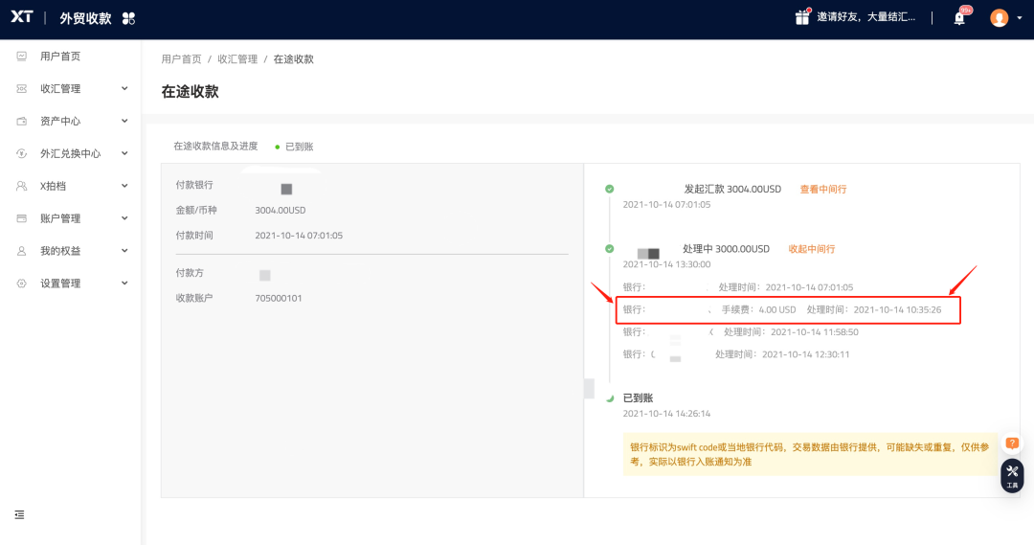Click the 已到账 status indicator

294,147
